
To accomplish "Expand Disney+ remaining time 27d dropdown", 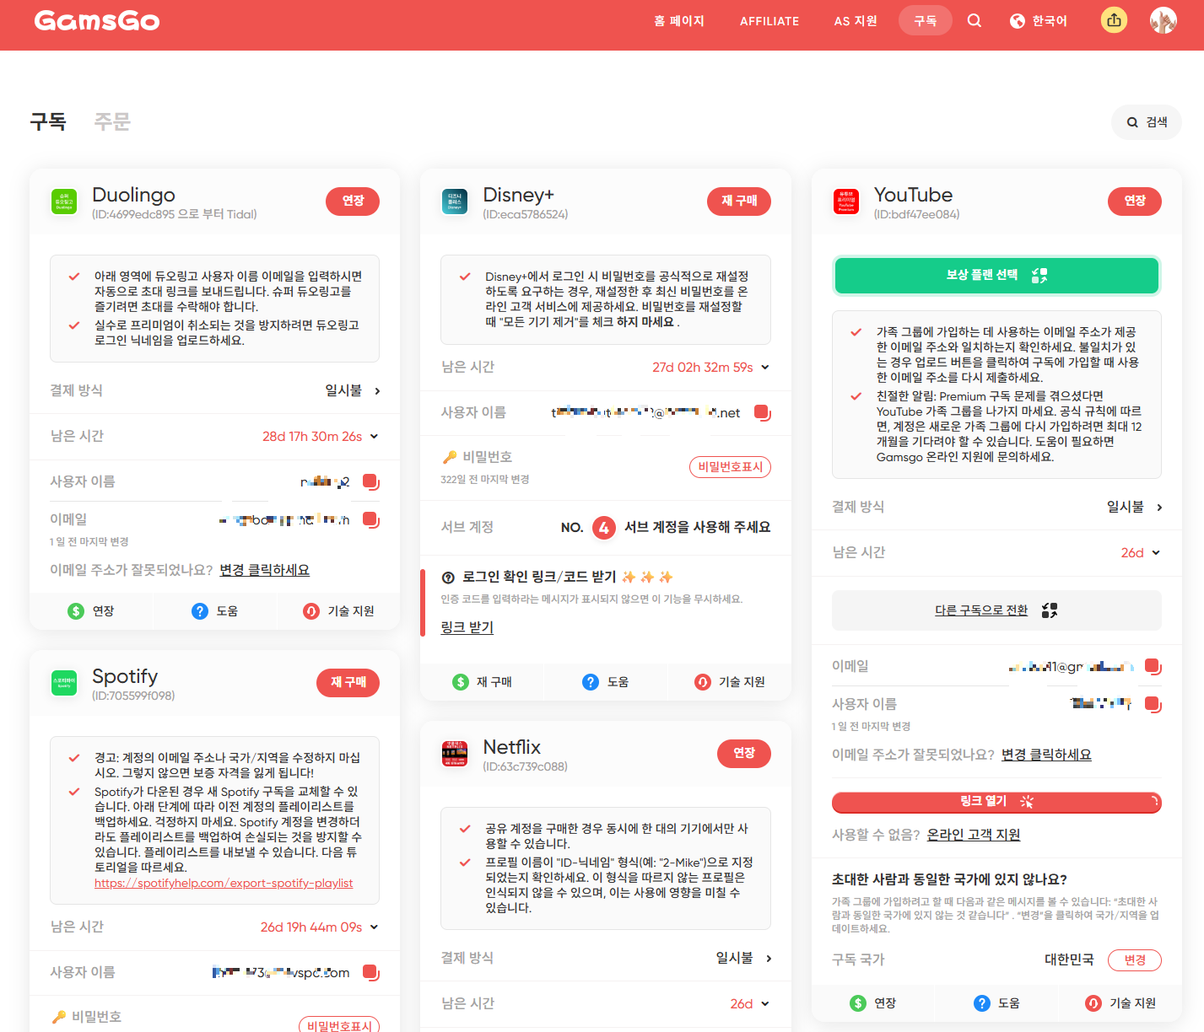I will 765,368.
